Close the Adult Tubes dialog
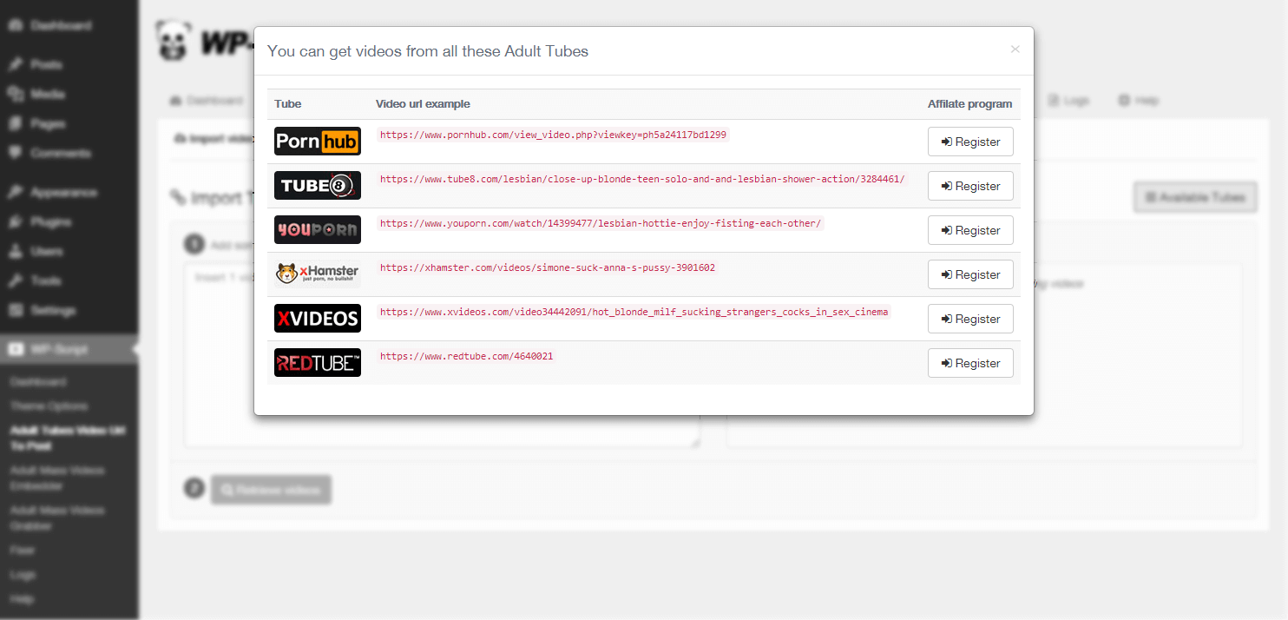This screenshot has width=1288, height=620. click(1015, 49)
